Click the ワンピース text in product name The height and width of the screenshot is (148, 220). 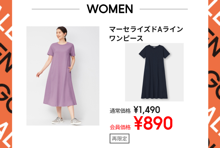point(126,38)
